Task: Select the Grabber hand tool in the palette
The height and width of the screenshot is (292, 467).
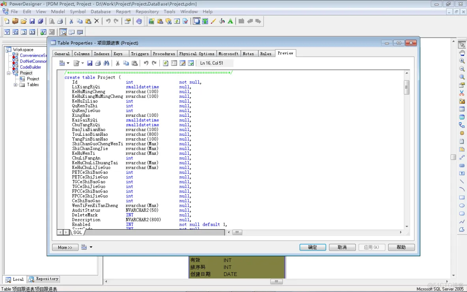Action: point(462,53)
